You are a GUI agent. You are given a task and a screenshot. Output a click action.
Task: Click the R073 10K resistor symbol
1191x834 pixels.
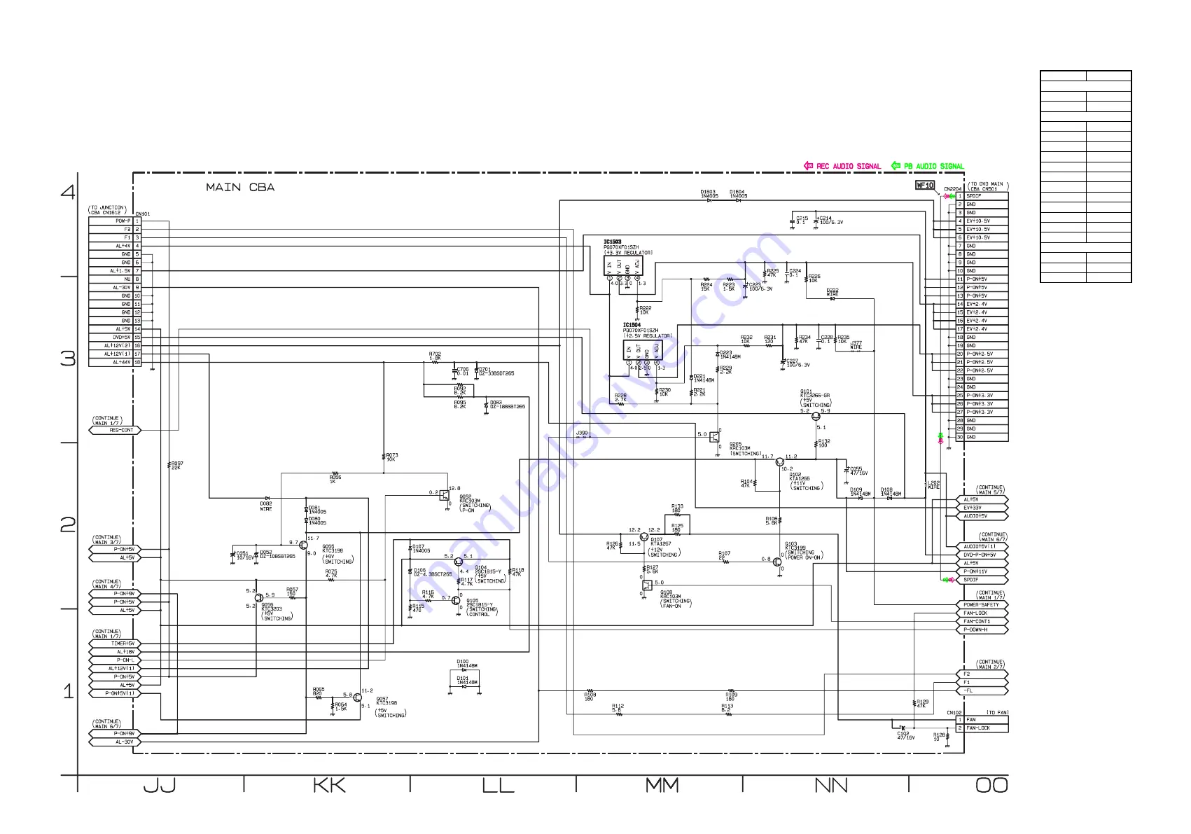(384, 457)
